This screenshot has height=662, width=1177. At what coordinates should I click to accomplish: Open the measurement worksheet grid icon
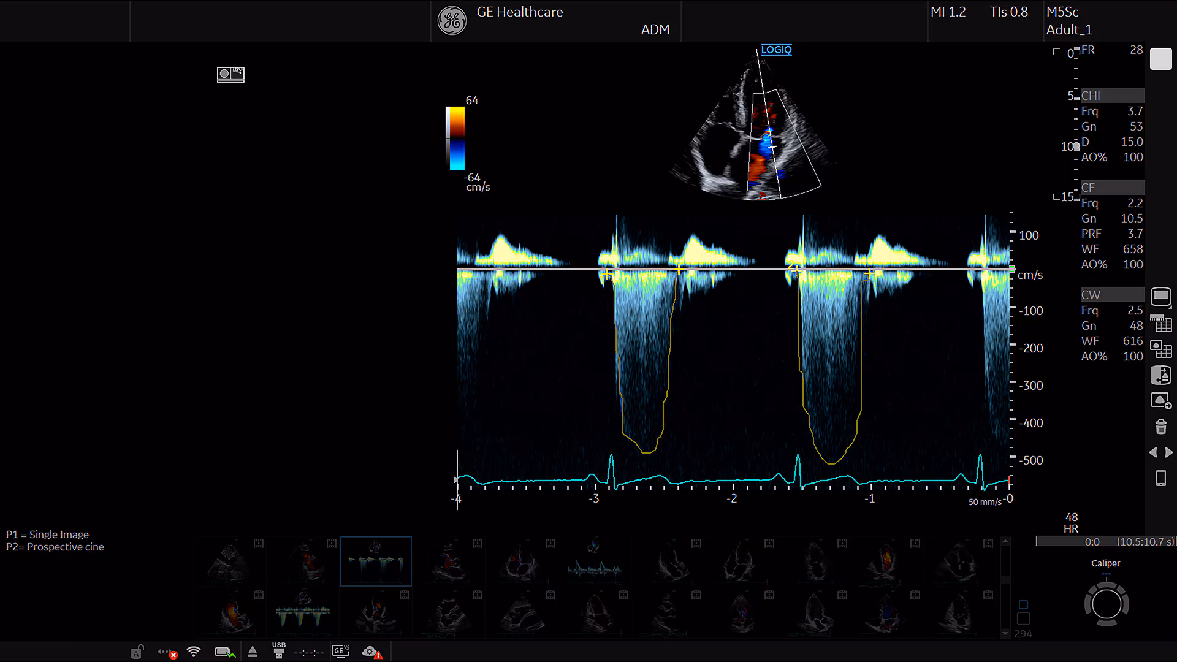click(1160, 323)
